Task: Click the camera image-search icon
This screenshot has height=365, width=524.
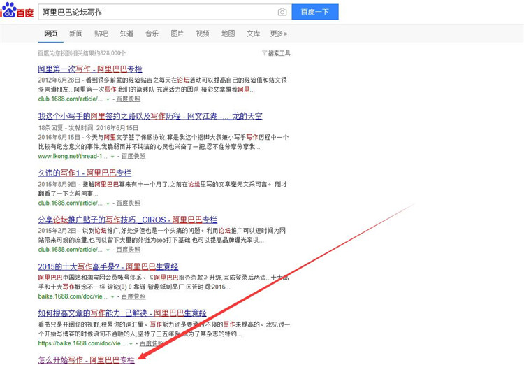Action: click(x=282, y=12)
